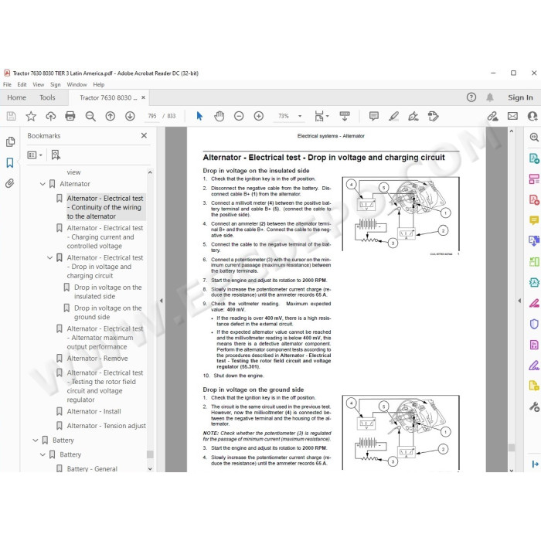Viewport: 541px width, 541px height.
Task: Collapse the left navigation pane arrow
Action: coord(161,301)
